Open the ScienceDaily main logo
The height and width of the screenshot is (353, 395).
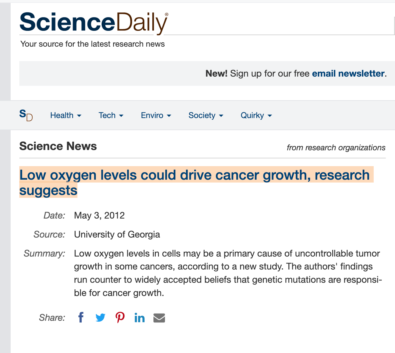[x=94, y=23]
